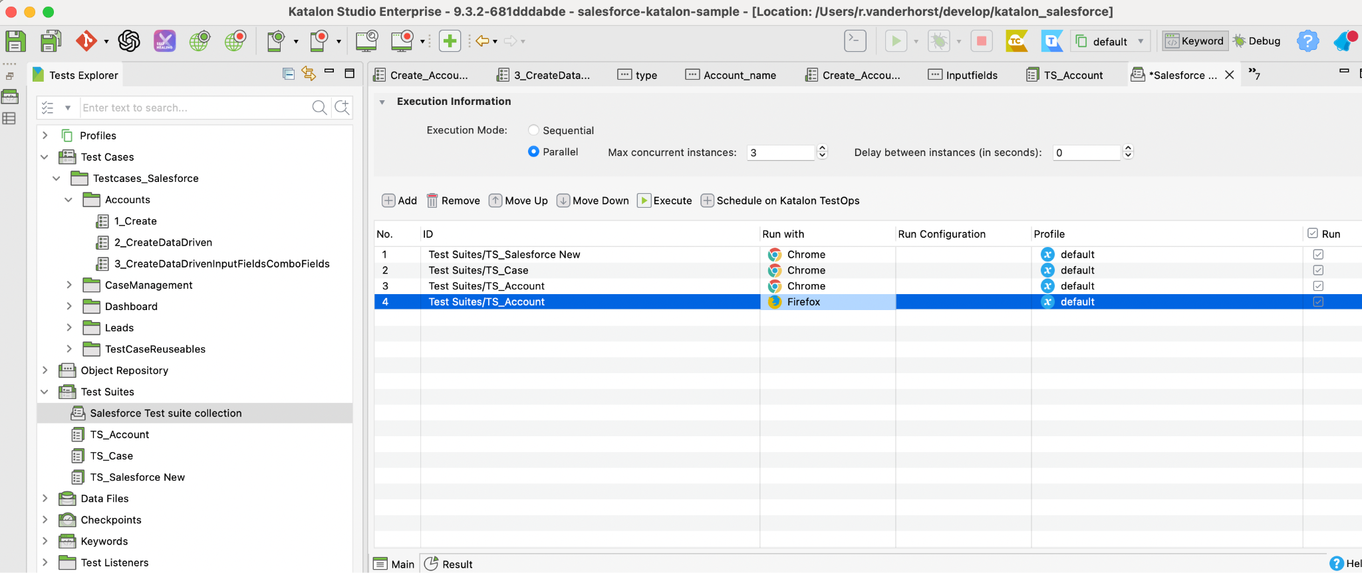Click the Link with Editor icon
The height and width of the screenshot is (573, 1362).
pos(309,74)
